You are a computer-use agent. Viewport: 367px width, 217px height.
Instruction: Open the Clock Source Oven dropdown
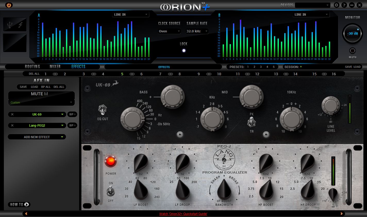coord(169,31)
